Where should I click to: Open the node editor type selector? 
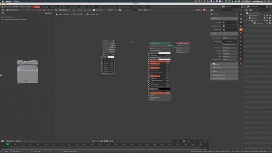(x=56, y=10)
